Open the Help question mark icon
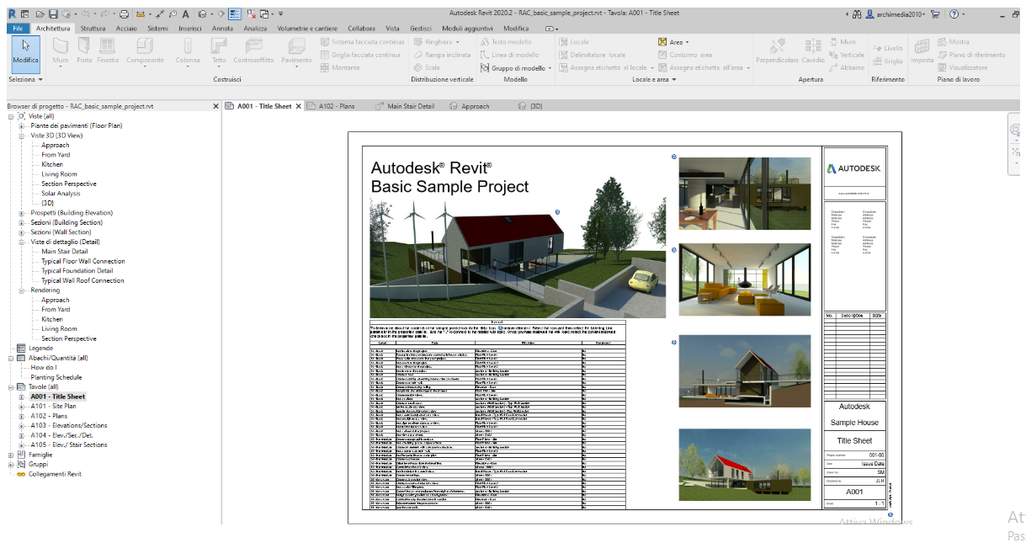 954,14
